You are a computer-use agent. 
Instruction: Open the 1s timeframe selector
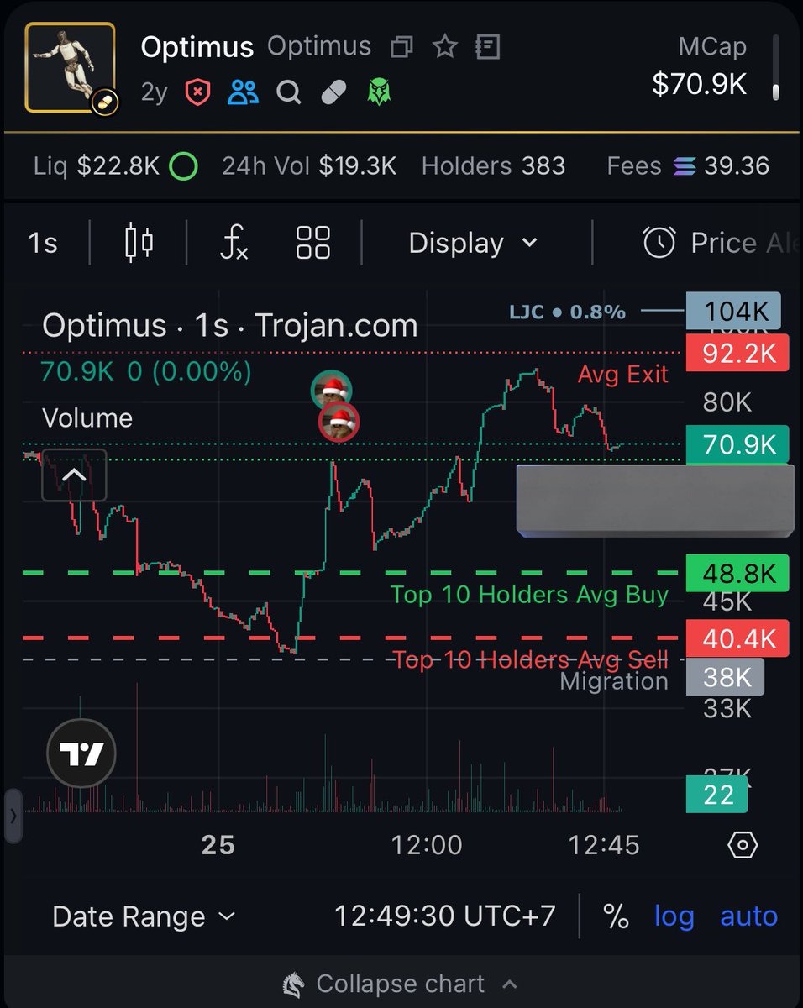point(43,243)
